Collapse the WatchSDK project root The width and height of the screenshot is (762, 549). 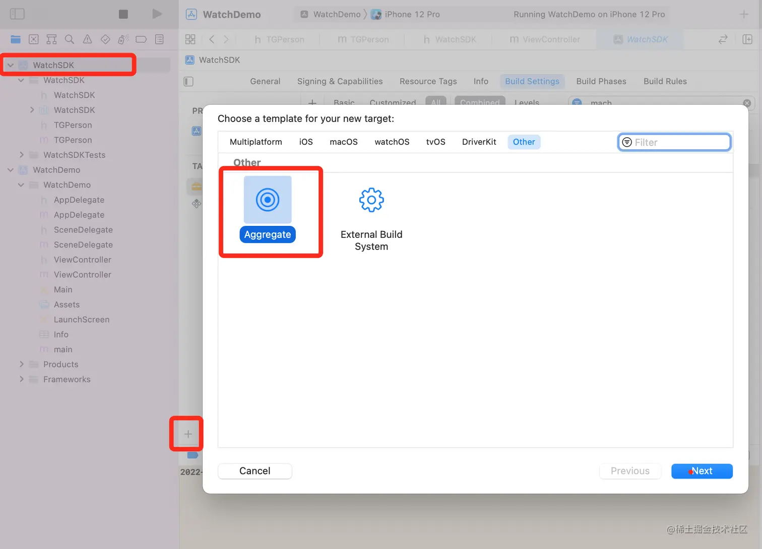(x=11, y=65)
